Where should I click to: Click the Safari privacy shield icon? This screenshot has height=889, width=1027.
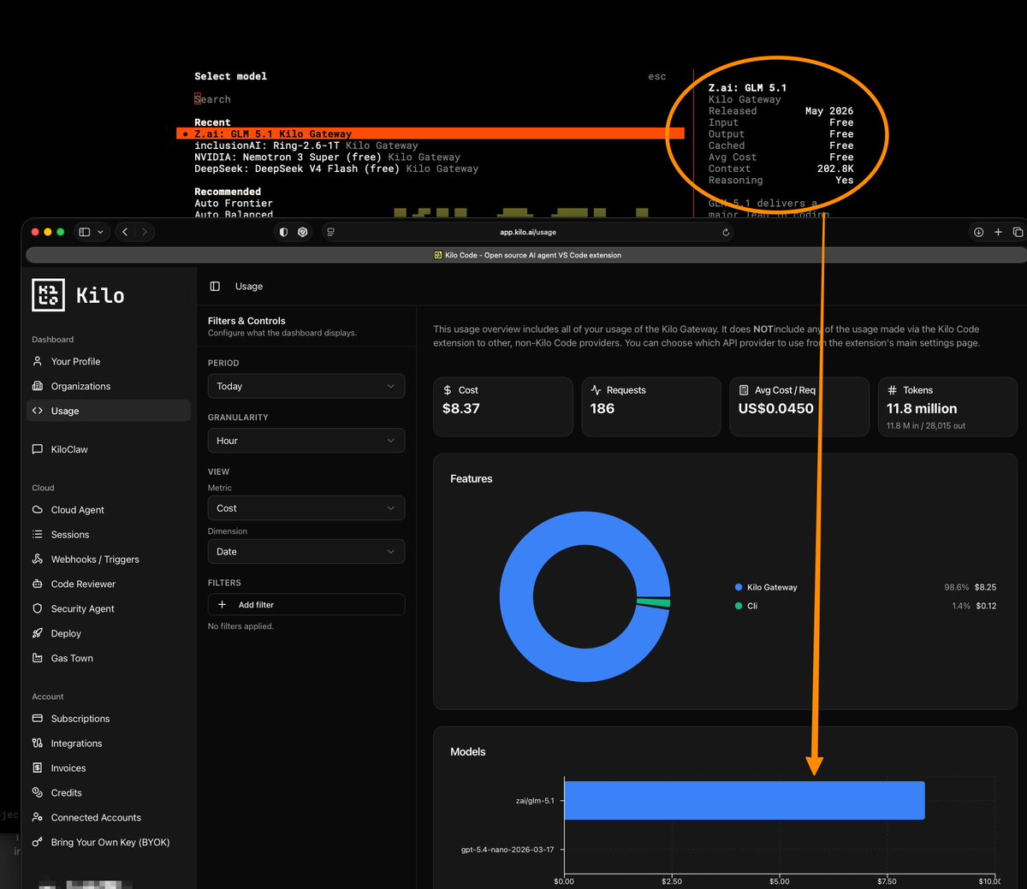coord(303,232)
